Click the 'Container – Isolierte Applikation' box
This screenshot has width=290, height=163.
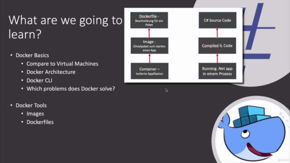(x=150, y=71)
